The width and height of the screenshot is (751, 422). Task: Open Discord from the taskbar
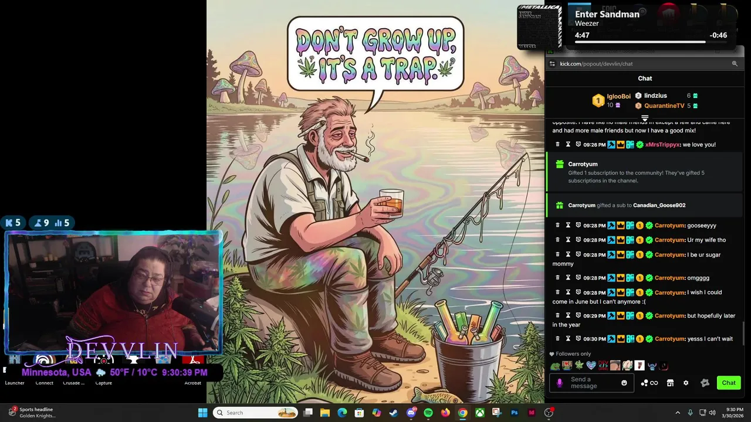[x=411, y=413]
